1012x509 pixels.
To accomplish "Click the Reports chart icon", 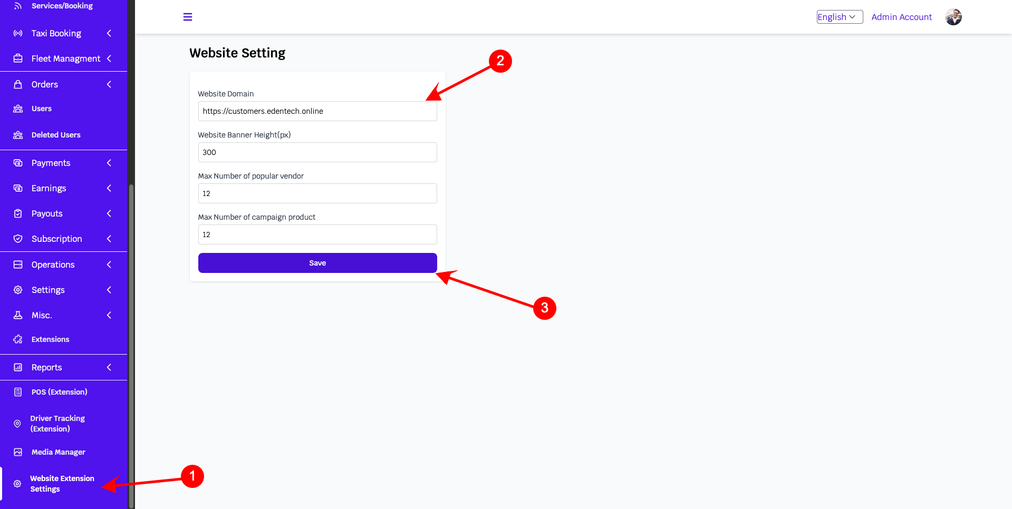I will click(x=18, y=367).
